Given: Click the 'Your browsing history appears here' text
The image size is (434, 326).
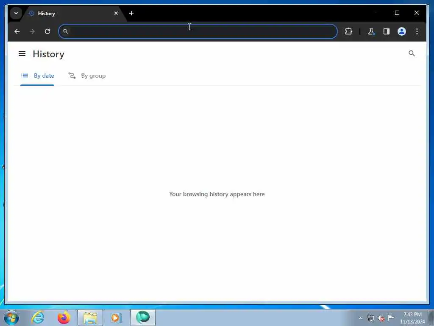Looking at the screenshot, I should click(x=217, y=194).
